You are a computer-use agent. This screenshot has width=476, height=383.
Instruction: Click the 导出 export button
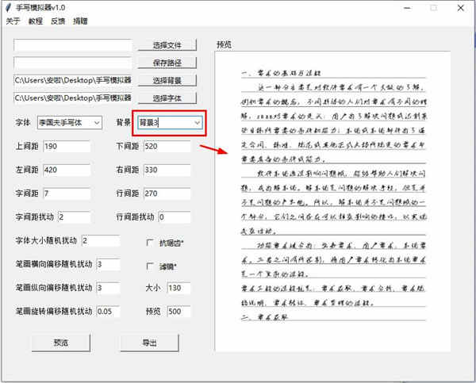click(x=149, y=343)
